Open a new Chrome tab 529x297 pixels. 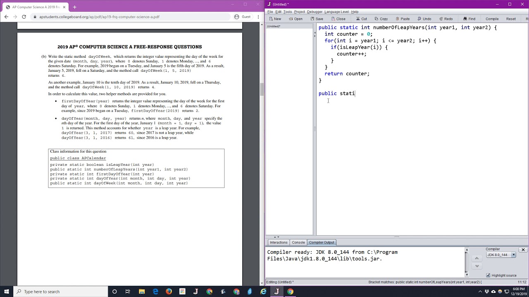coord(74,7)
